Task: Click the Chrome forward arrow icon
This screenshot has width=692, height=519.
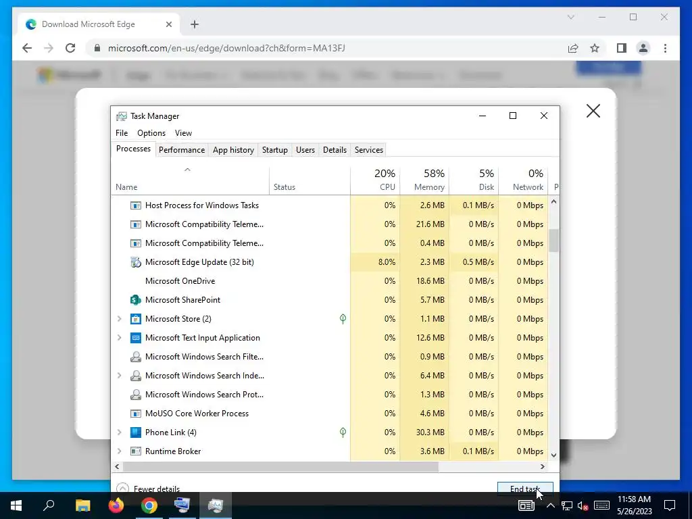Action: pos(49,48)
